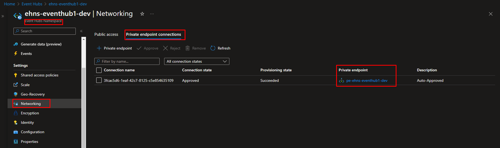Focus the sidebar Search box
The width and height of the screenshot is (500, 148).
44,31
